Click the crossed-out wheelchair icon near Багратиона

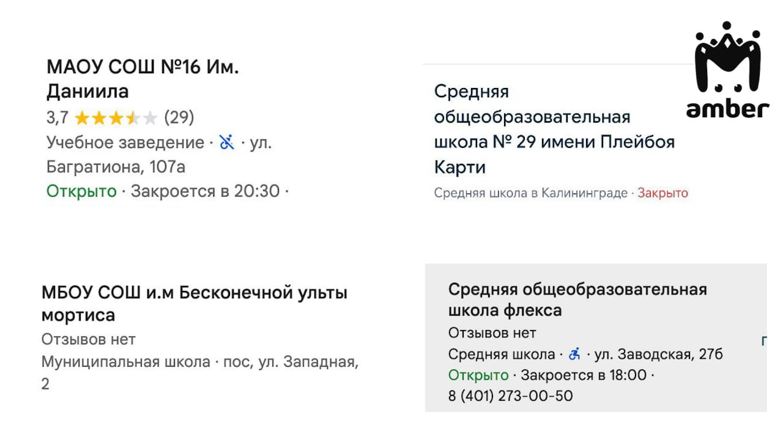click(227, 143)
